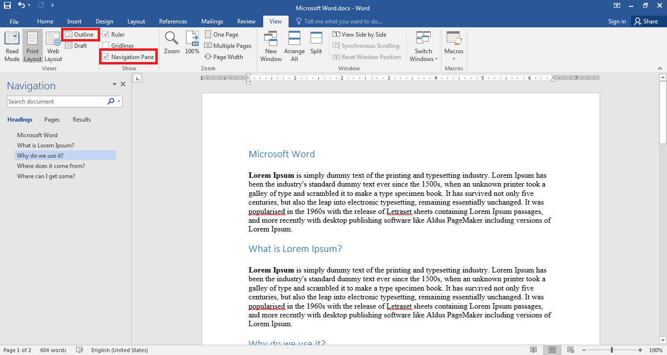The height and width of the screenshot is (355, 667).
Task: Select the Read Mode view icon
Action: click(11, 45)
